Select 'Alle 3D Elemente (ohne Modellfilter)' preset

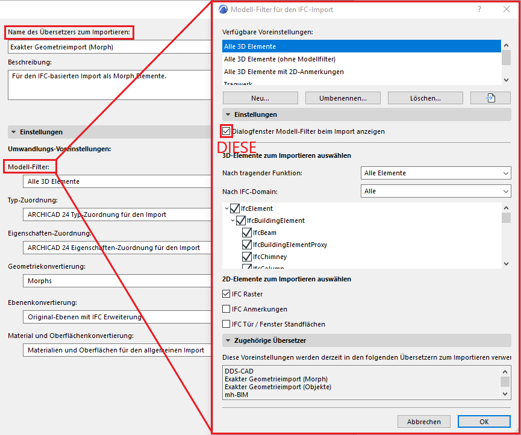click(x=279, y=59)
